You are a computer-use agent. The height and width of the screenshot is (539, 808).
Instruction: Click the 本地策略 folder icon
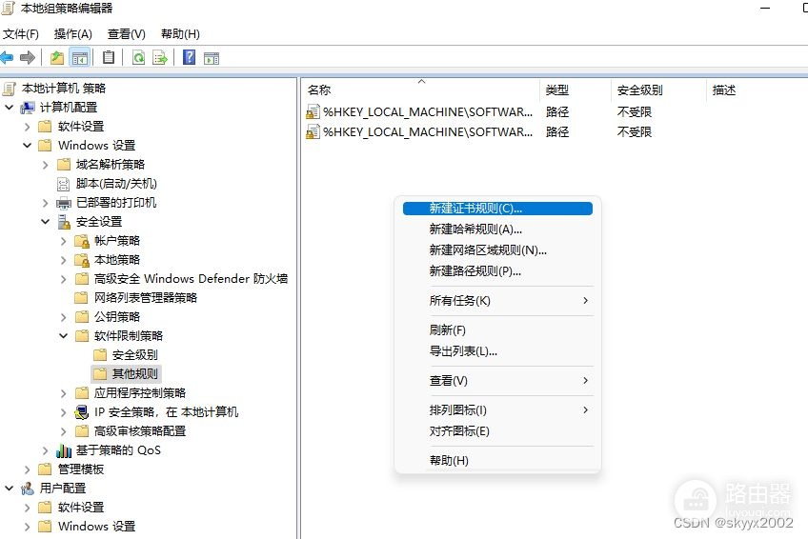coord(82,260)
